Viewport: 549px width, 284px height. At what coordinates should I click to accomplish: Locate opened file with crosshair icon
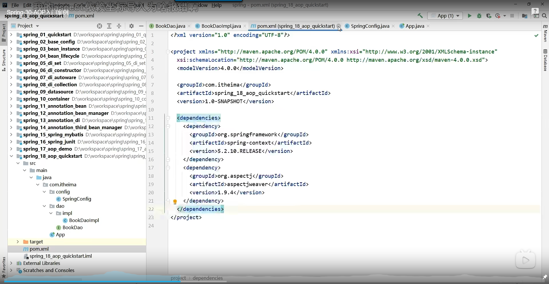point(100,26)
